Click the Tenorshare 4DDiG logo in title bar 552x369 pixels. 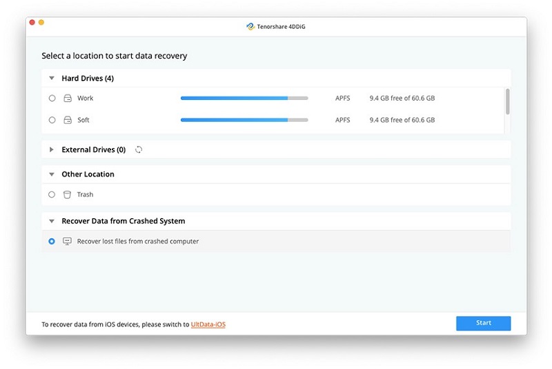tap(250, 27)
